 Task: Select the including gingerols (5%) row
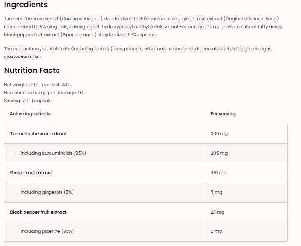click(x=45, y=192)
